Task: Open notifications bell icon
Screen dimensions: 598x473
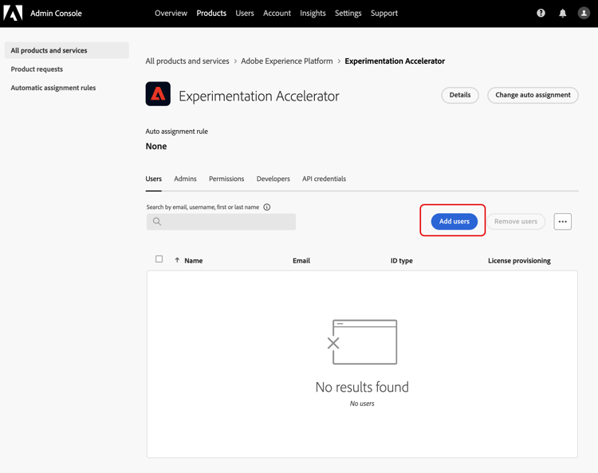Action: click(563, 13)
